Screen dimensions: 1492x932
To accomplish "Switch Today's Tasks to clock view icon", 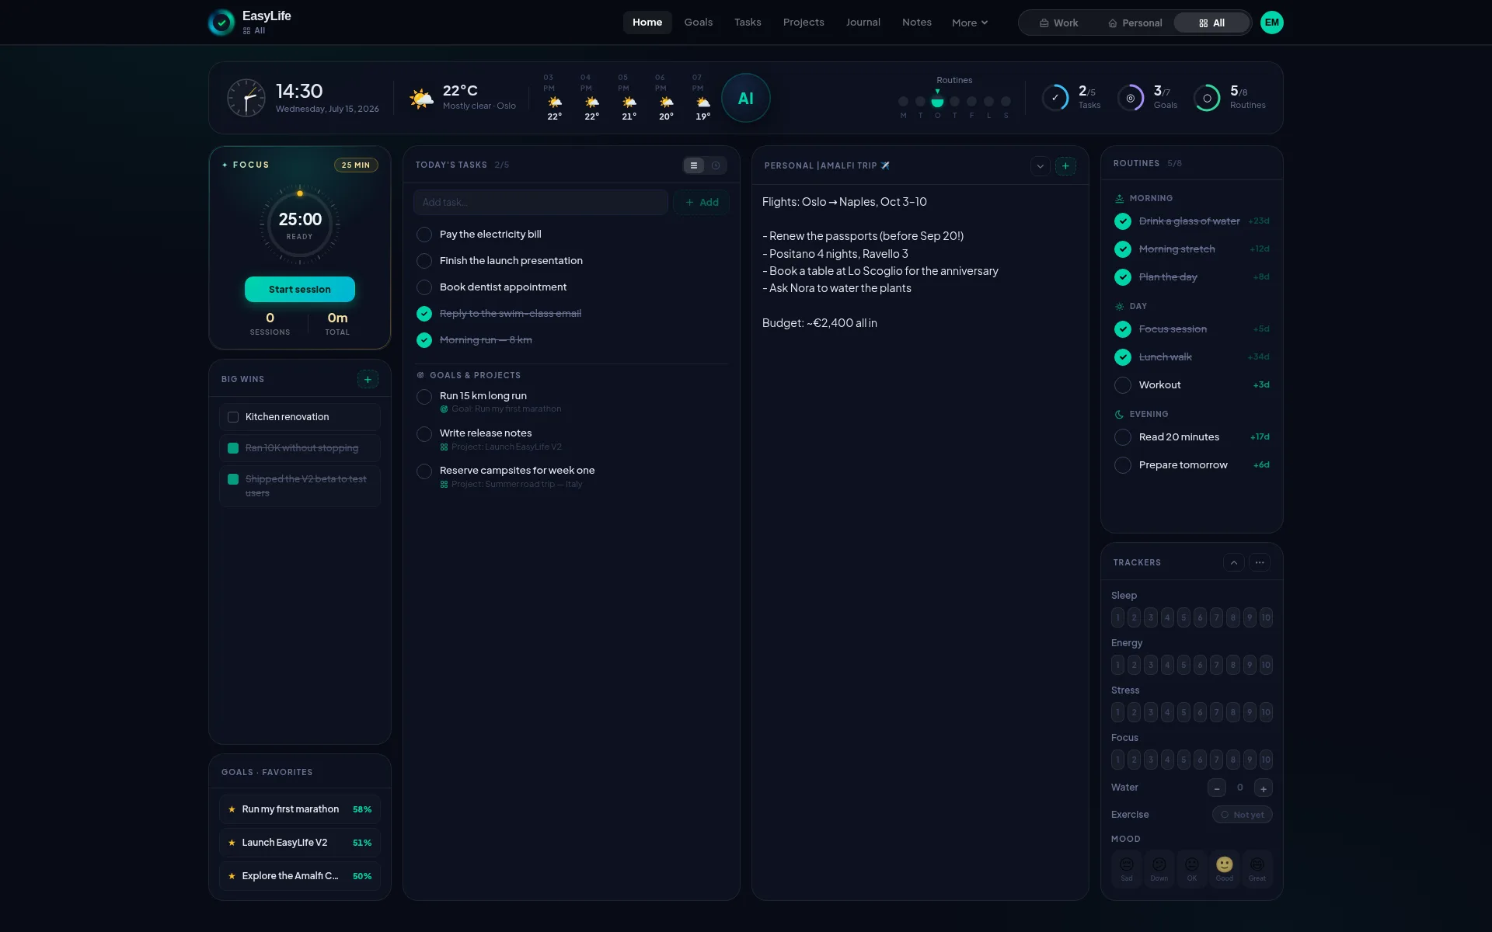I will pos(716,165).
